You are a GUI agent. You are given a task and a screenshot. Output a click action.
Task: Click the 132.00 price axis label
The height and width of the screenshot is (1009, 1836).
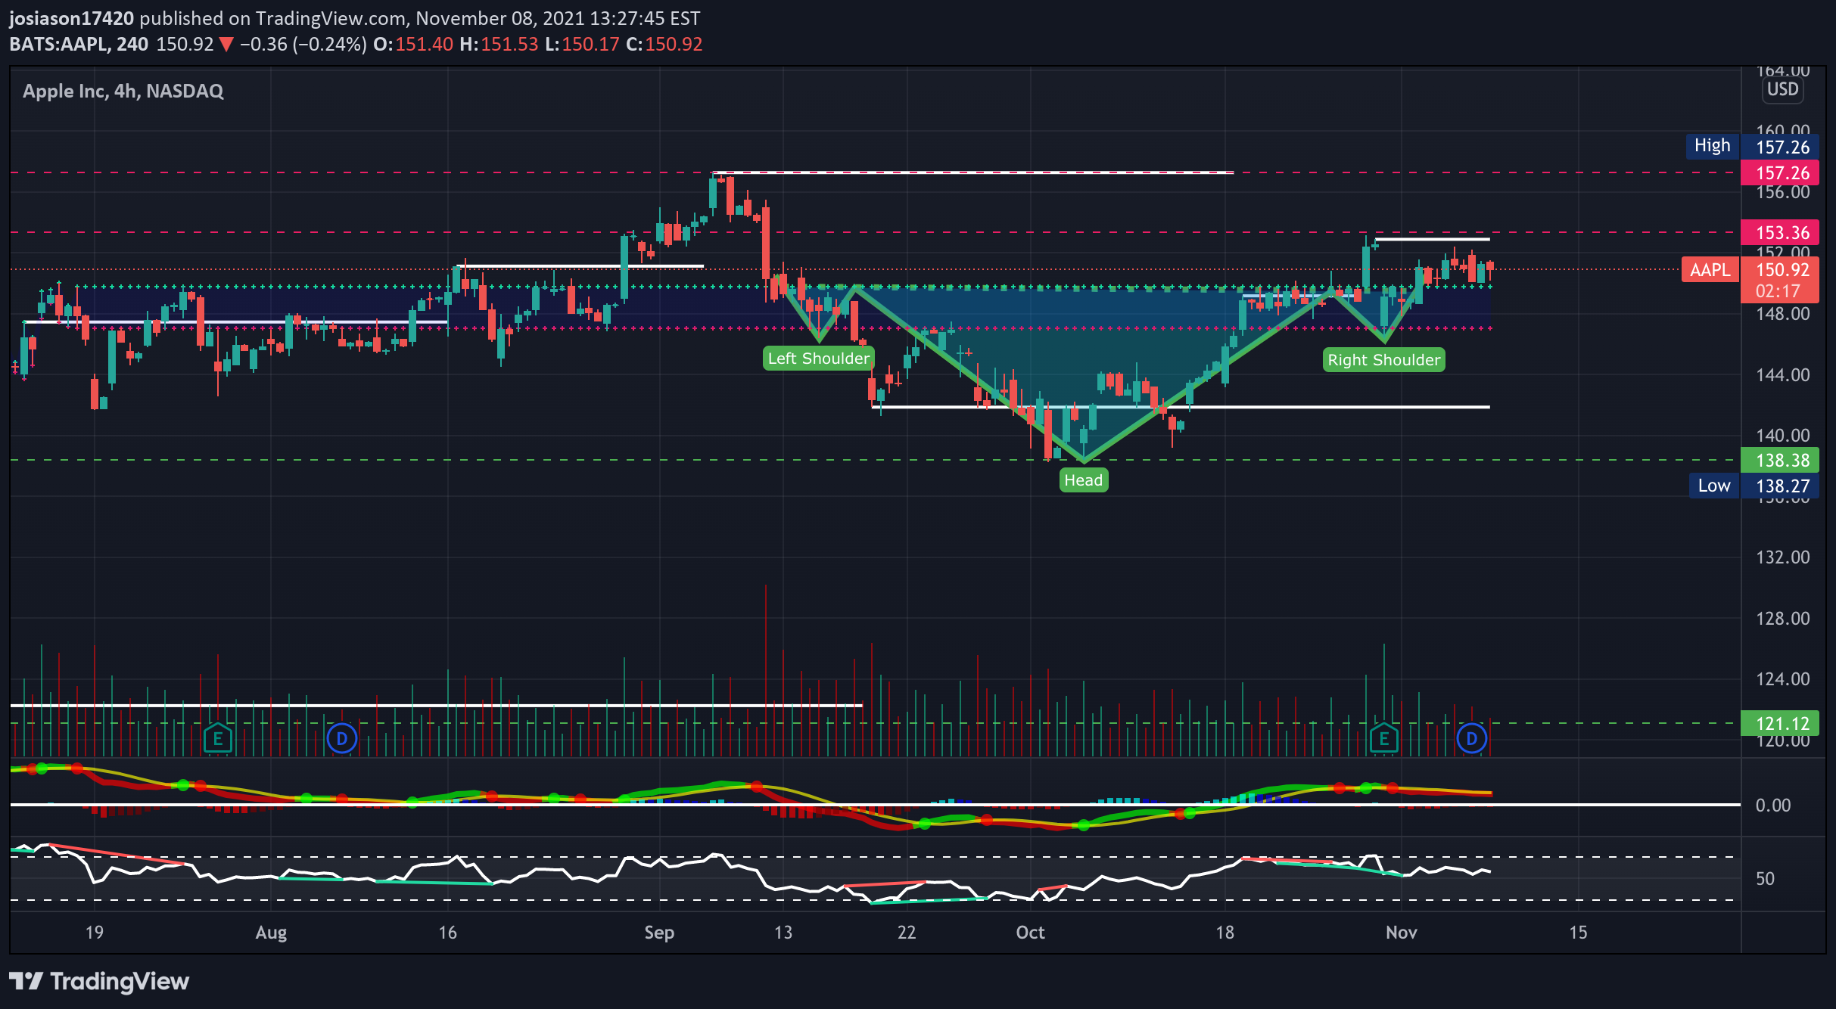(1783, 557)
